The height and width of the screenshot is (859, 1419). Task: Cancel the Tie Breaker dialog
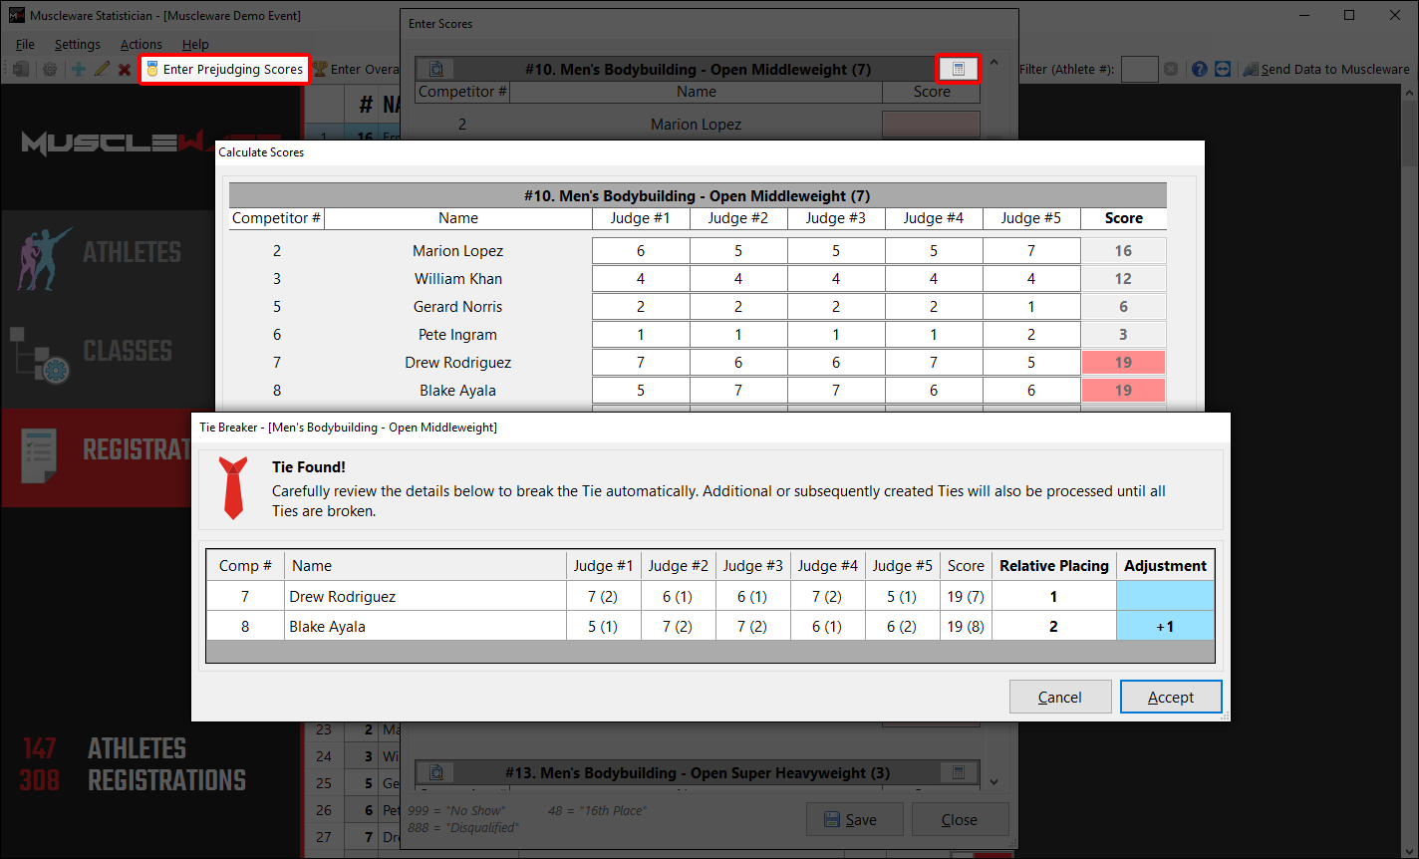1059,698
